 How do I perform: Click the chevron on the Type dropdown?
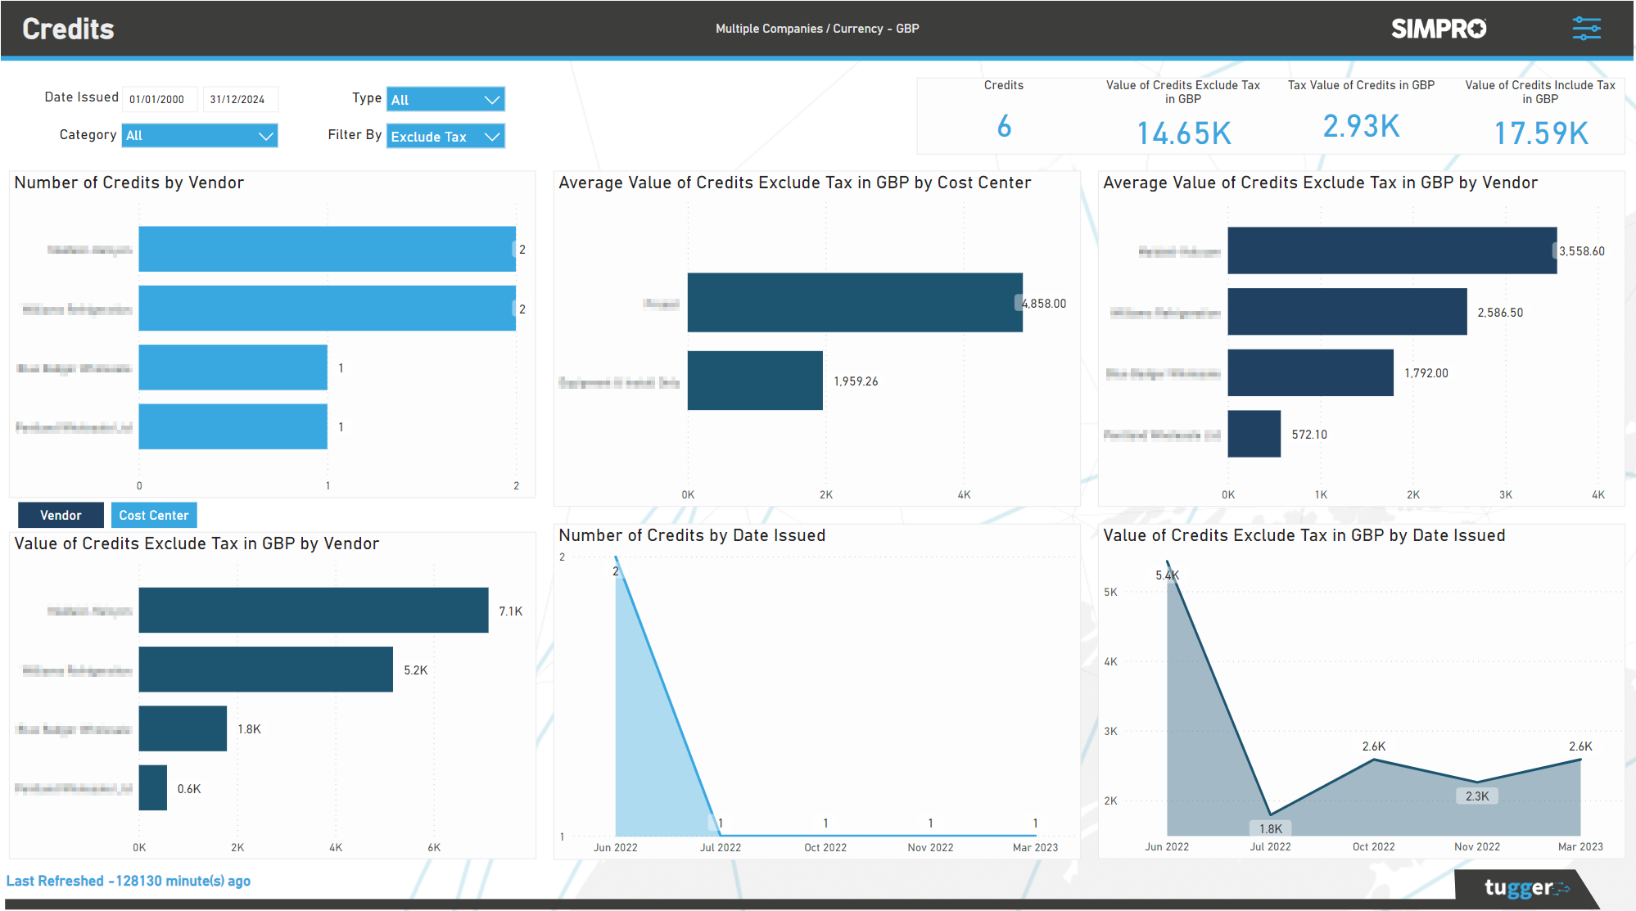click(491, 99)
